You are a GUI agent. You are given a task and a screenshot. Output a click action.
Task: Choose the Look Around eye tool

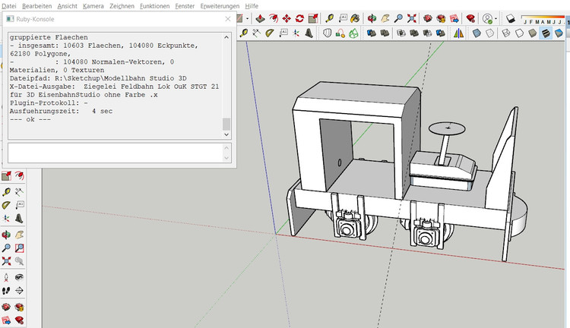coord(20,278)
